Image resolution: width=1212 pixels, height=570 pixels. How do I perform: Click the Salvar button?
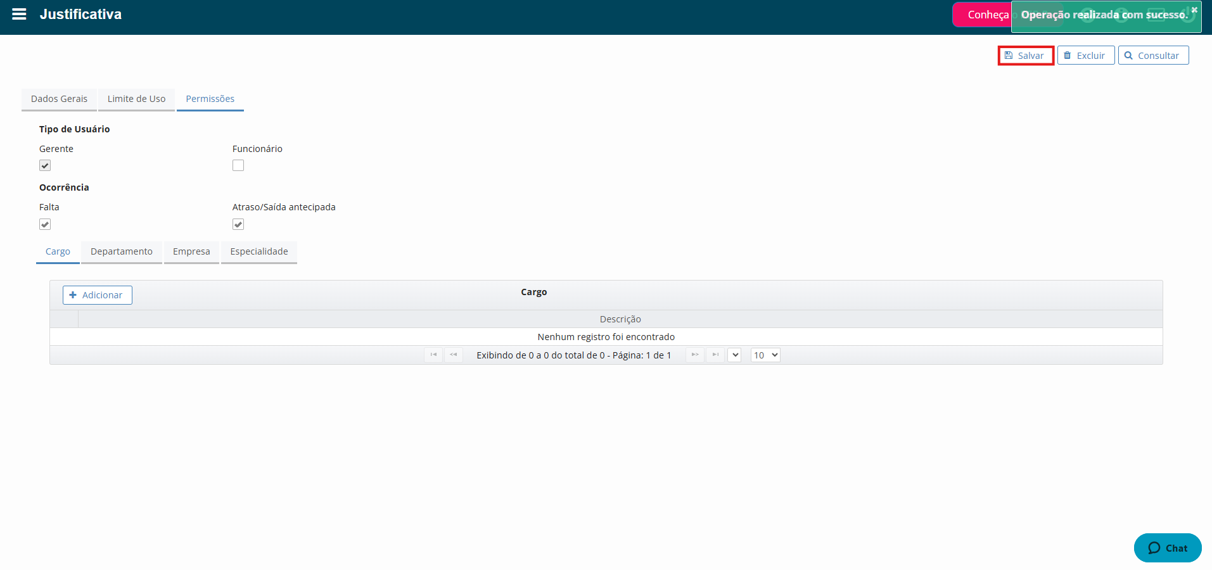tap(1026, 56)
